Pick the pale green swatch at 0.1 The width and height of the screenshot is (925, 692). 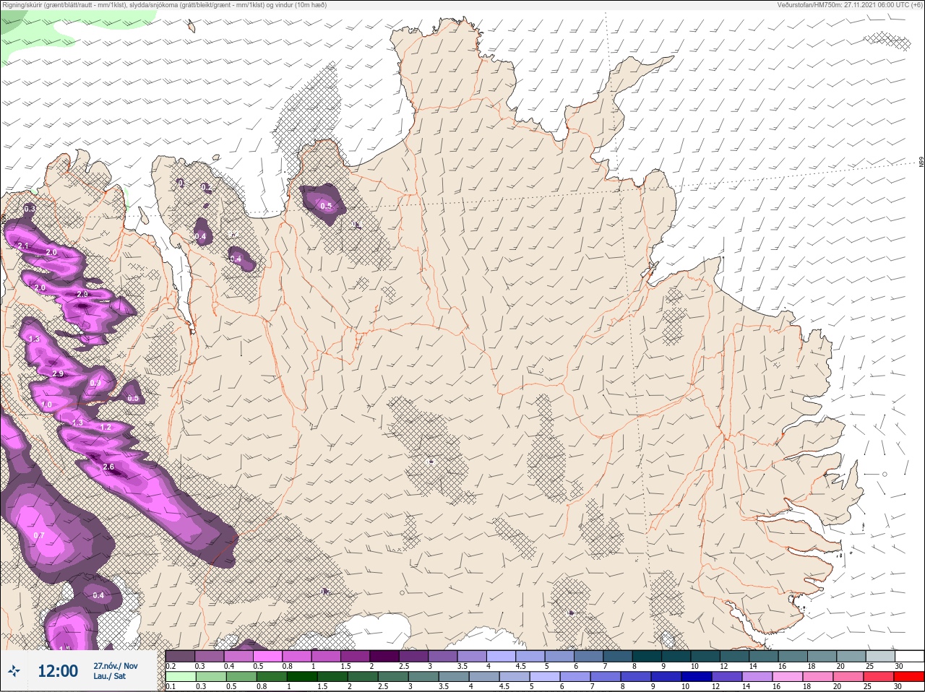coord(179,676)
